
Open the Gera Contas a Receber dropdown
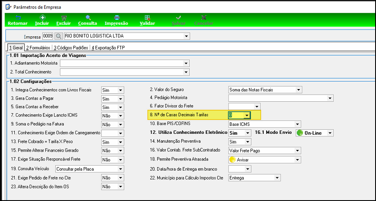(121, 107)
